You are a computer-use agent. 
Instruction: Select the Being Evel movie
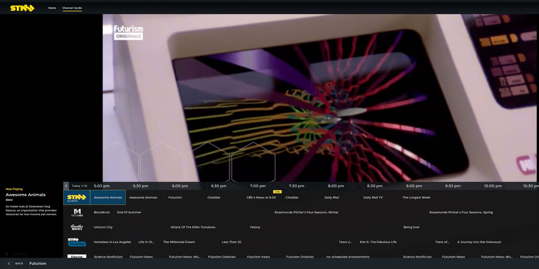tap(469, 227)
